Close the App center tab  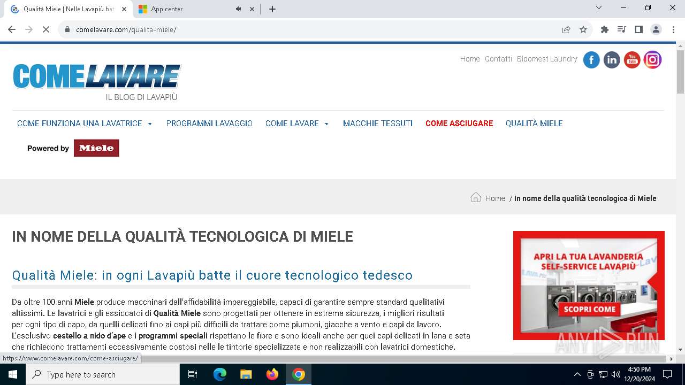[251, 9]
